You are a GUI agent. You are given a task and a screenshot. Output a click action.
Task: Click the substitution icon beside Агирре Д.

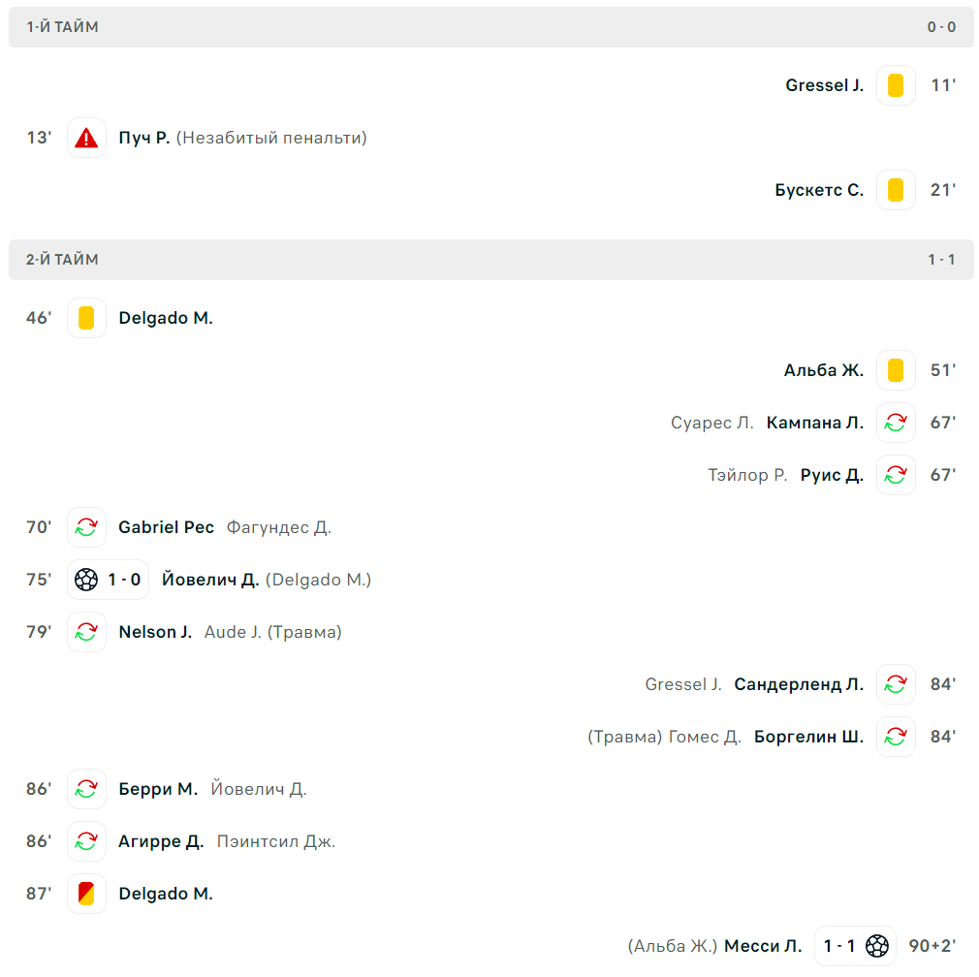(86, 841)
